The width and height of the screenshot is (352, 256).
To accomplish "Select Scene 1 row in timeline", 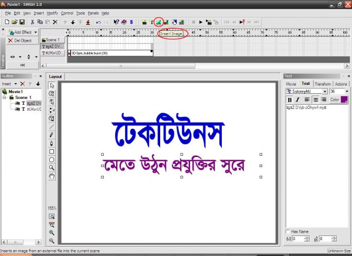I will (53, 40).
